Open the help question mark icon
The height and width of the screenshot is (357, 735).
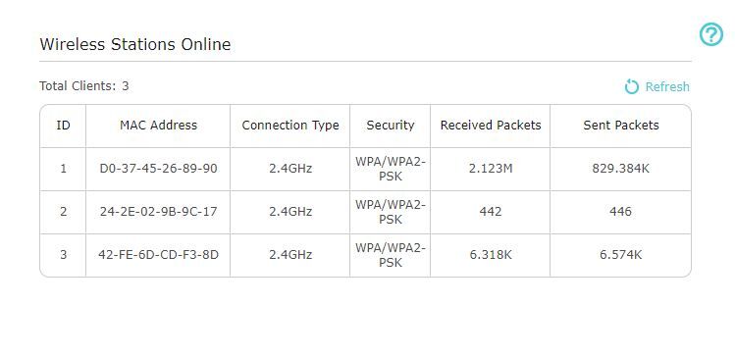coord(711,34)
